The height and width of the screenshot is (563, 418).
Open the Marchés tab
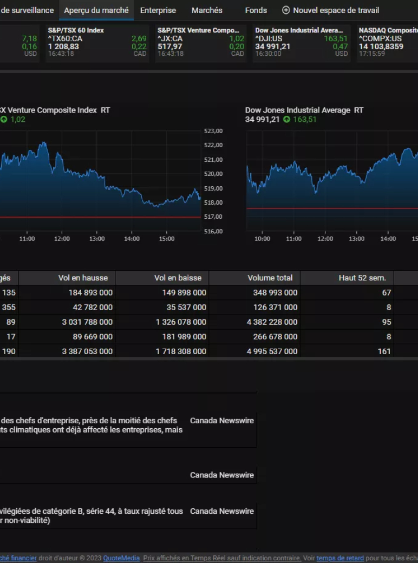tap(207, 10)
